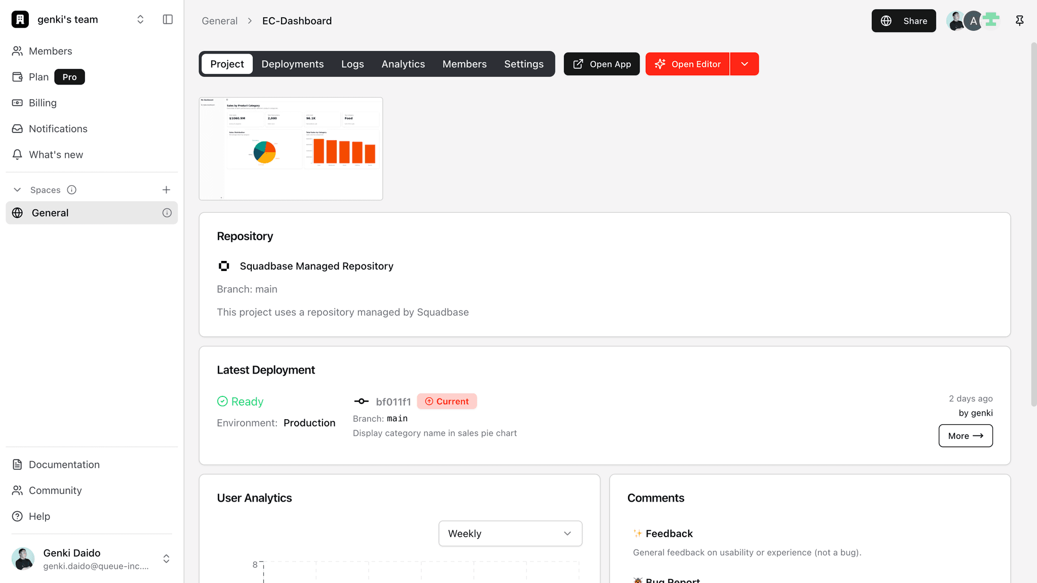Click the More button in Latest Deployment
The image size is (1037, 583).
965,436
